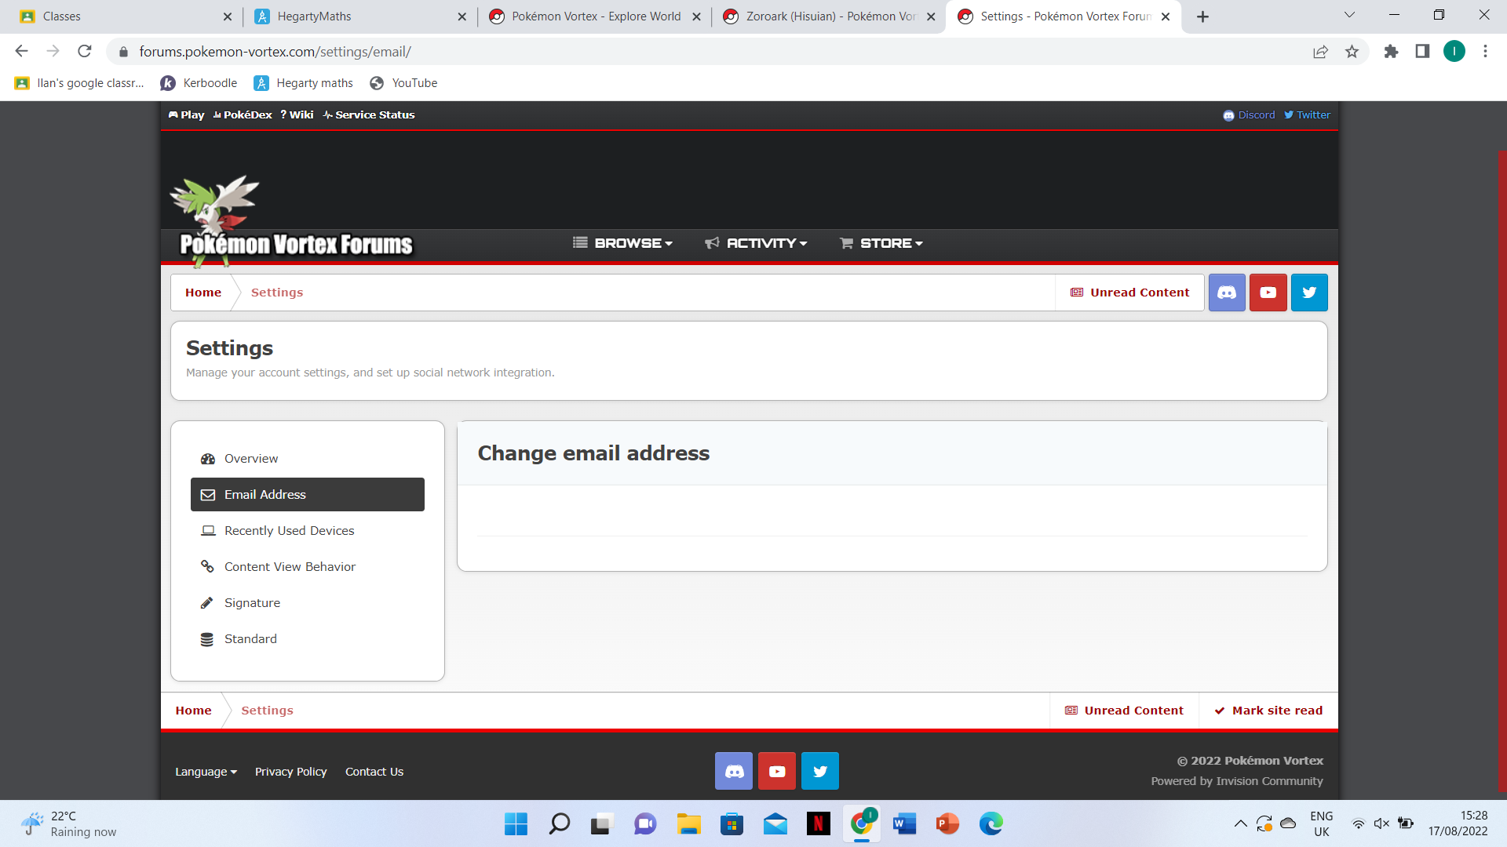Open Windows Start menu

point(516,823)
